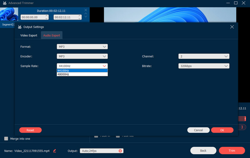This screenshot has width=250, height=158.
Task: Close the Output Settings dialog
Action: pyautogui.click(x=232, y=27)
